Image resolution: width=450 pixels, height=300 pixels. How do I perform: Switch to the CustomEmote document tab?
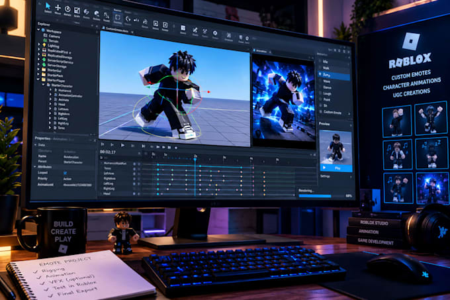click(x=116, y=30)
